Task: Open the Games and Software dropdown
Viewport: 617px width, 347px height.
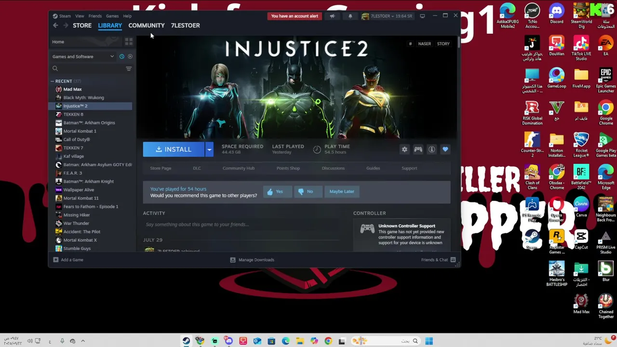Action: 83,56
